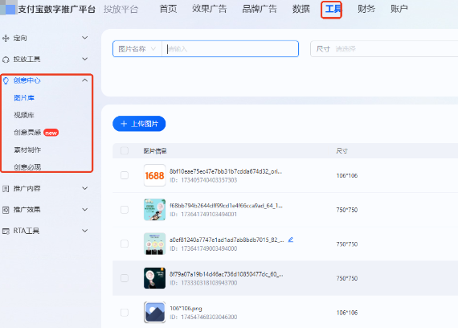Open 图片库 in the sidebar
The width and height of the screenshot is (458, 328).
click(24, 98)
